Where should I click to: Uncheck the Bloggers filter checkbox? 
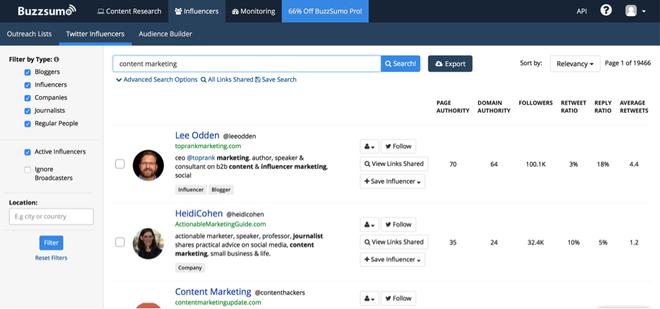[27, 72]
